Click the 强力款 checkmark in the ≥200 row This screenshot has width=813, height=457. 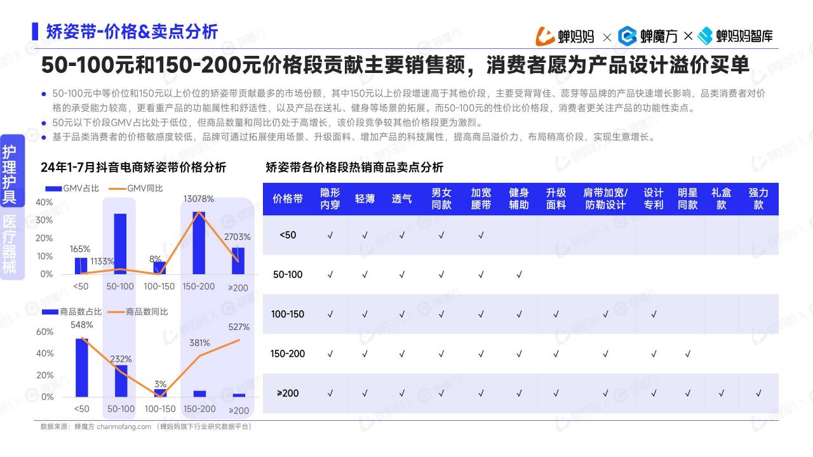coord(758,394)
